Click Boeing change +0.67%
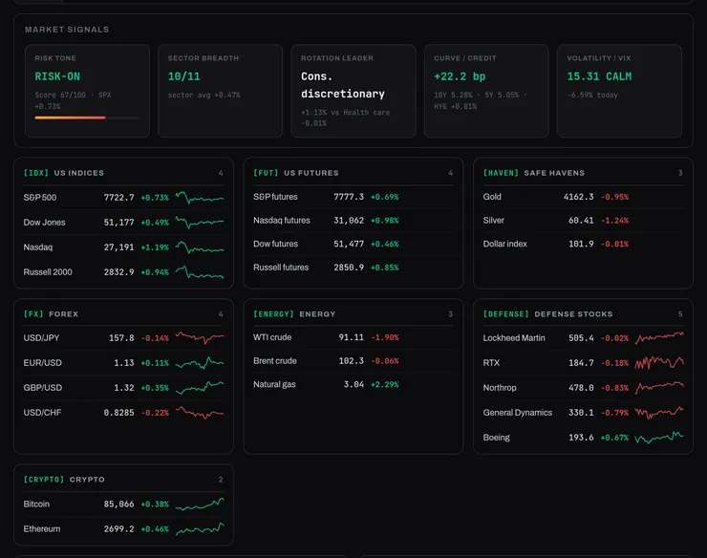This screenshot has height=558, width=707. coord(614,438)
